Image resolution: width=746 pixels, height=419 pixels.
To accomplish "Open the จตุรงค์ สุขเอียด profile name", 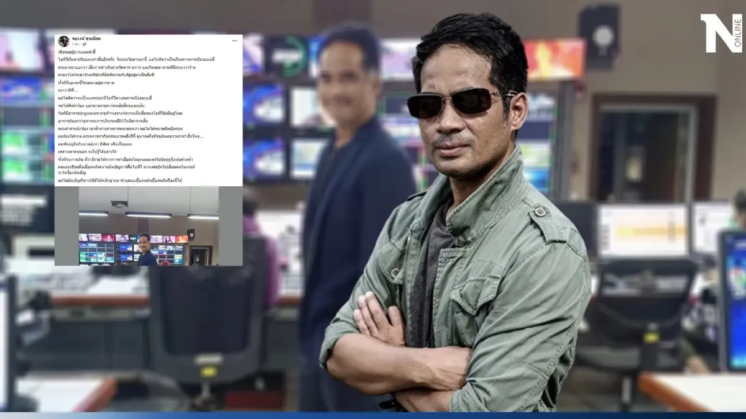I will click(x=88, y=38).
